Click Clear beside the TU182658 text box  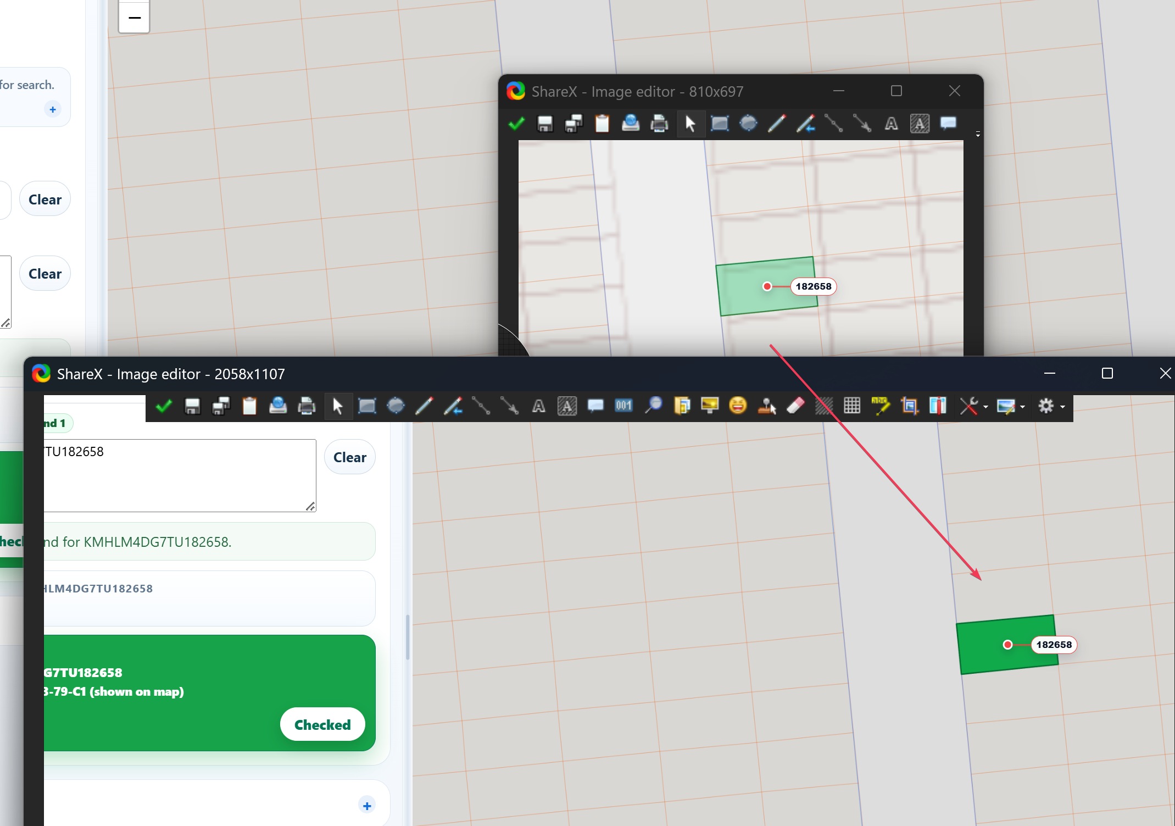click(350, 457)
